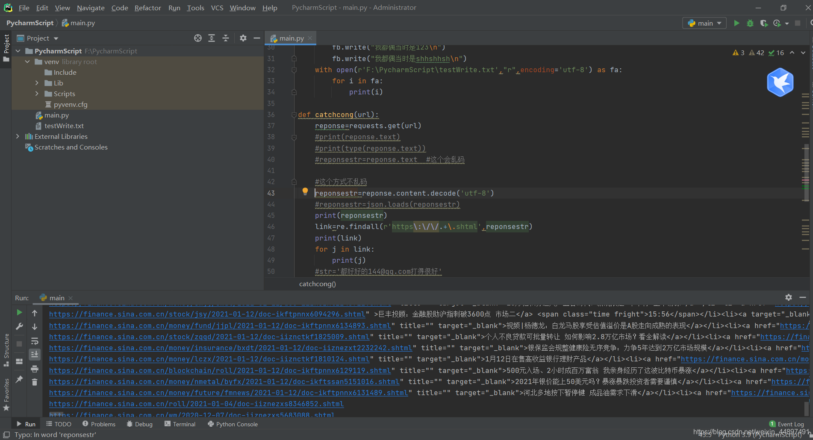Jump to next highlighted error arrow

pos(803,53)
